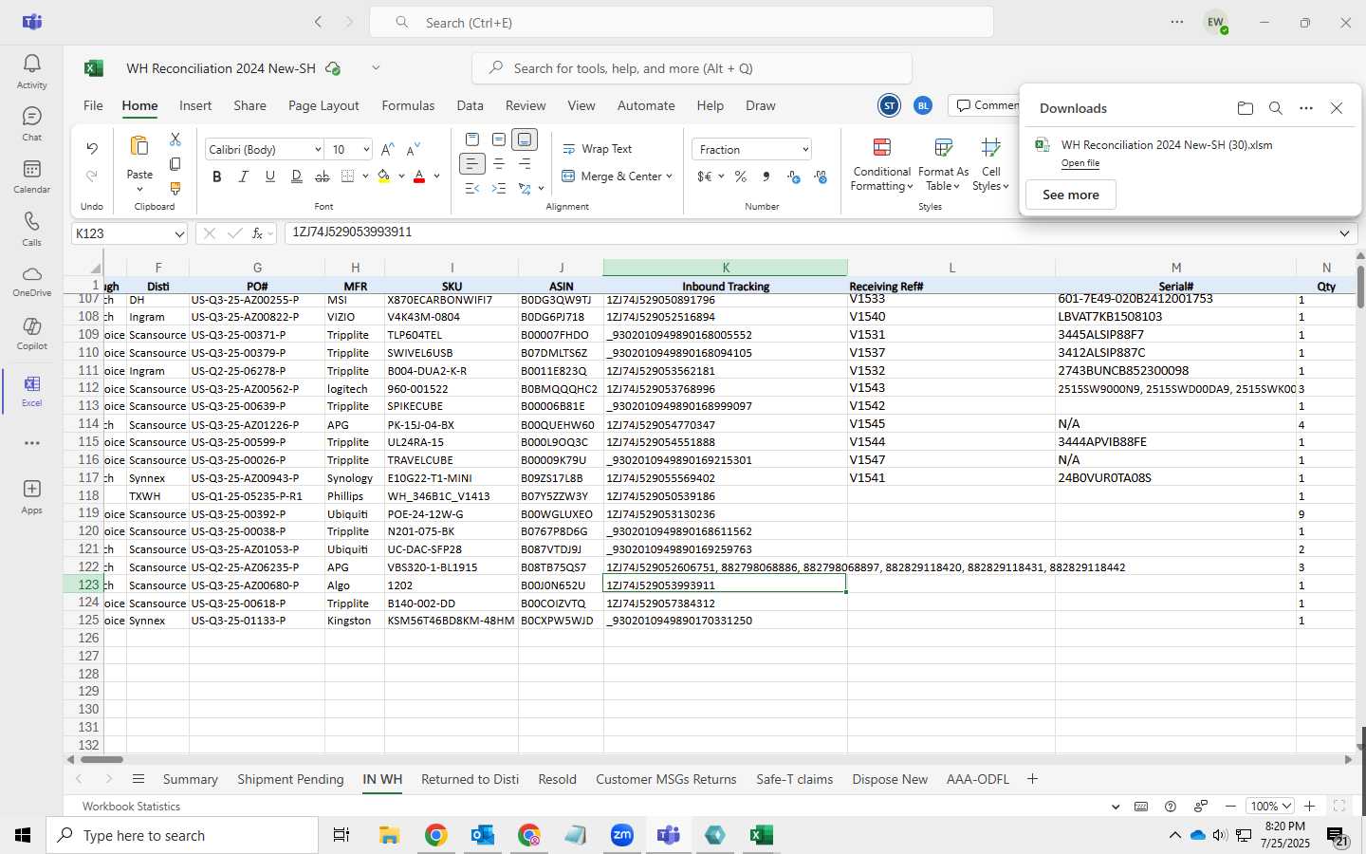
Task: Open the font size 10 dropdown
Action: (x=365, y=150)
